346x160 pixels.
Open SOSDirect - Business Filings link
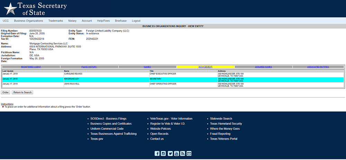click(x=108, y=119)
